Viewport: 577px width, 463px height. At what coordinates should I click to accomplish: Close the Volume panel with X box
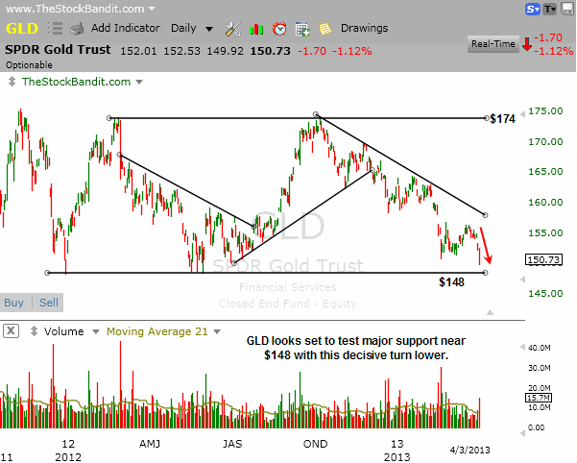pos(12,331)
